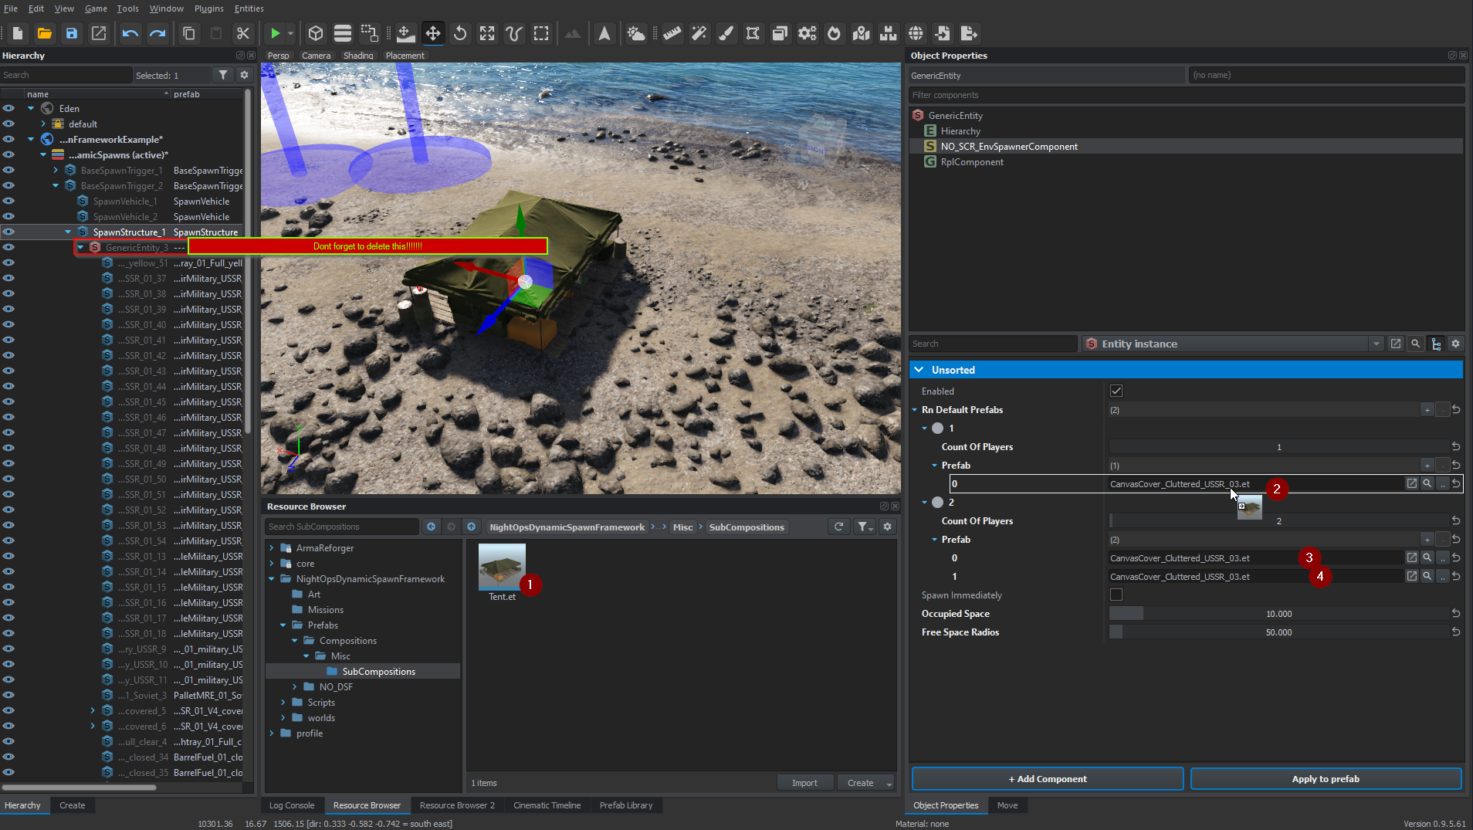Add an element to Rn Default Prefabs
The image size is (1473, 830).
pyautogui.click(x=1427, y=410)
